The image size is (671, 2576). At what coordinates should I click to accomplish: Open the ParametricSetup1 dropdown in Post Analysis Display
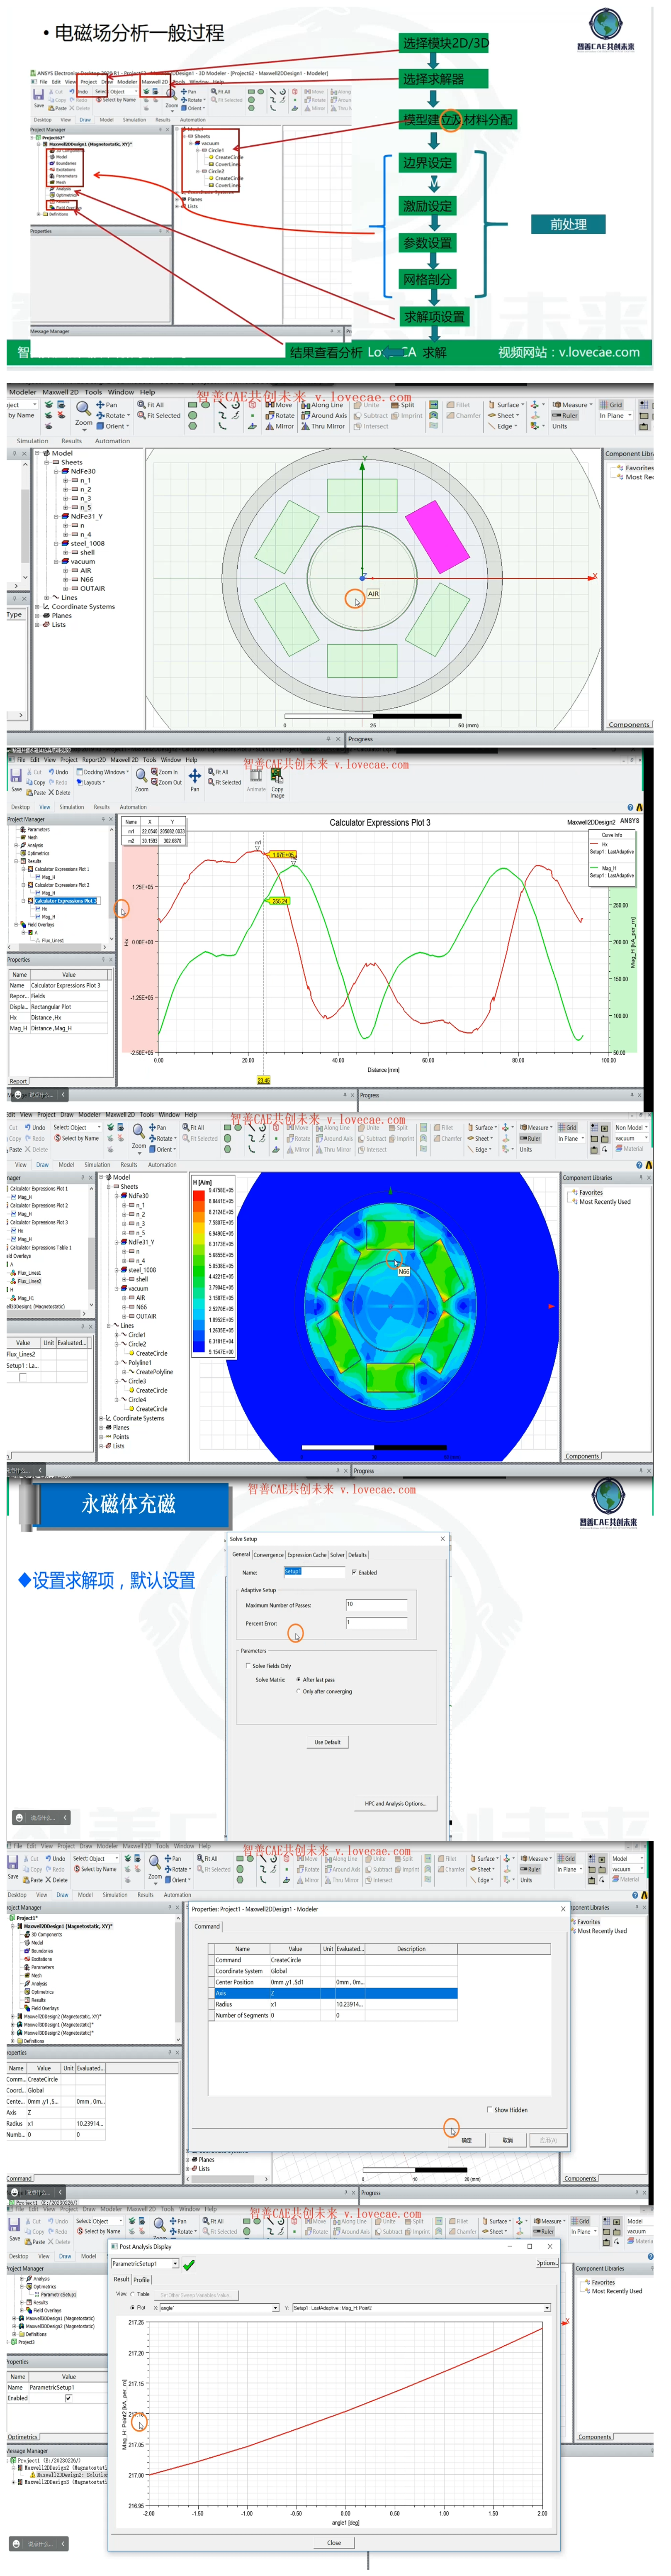(176, 2264)
